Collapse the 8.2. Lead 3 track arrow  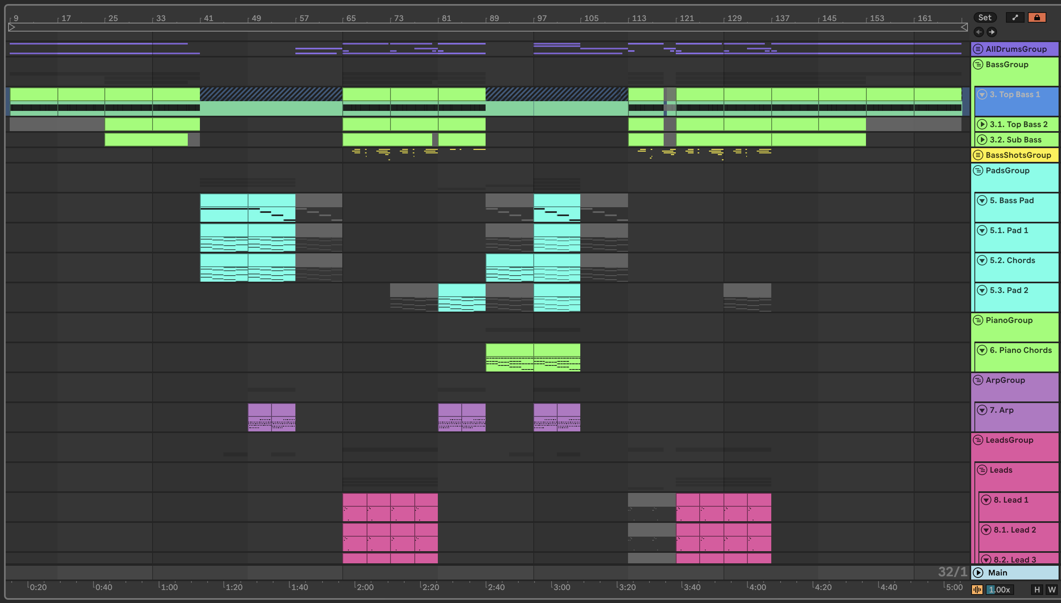pyautogui.click(x=986, y=559)
